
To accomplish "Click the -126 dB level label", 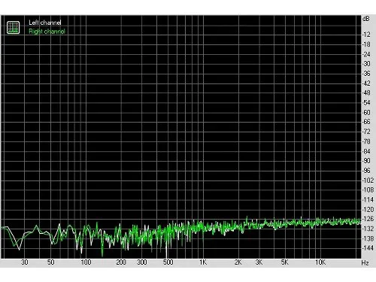I will coord(368,219).
